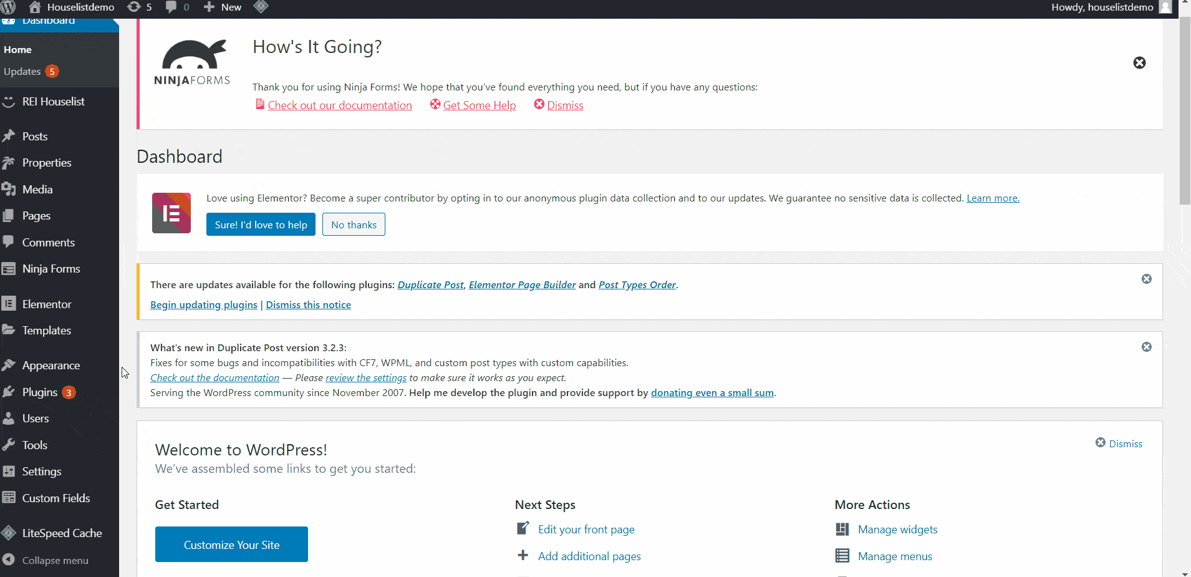Click Customize Your Site button

click(231, 545)
